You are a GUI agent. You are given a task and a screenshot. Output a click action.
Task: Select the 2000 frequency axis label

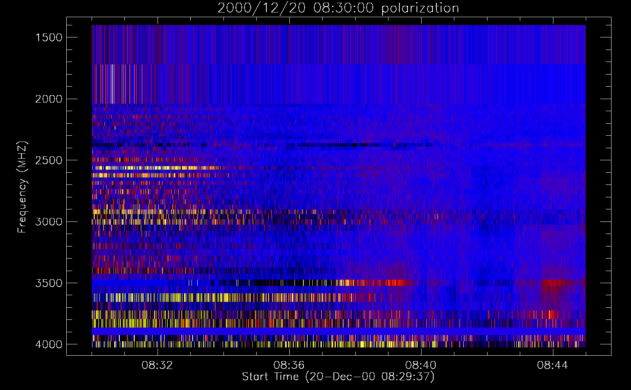pyautogui.click(x=49, y=99)
